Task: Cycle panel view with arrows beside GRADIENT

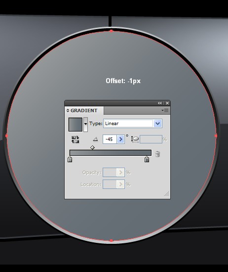Action: [68, 110]
